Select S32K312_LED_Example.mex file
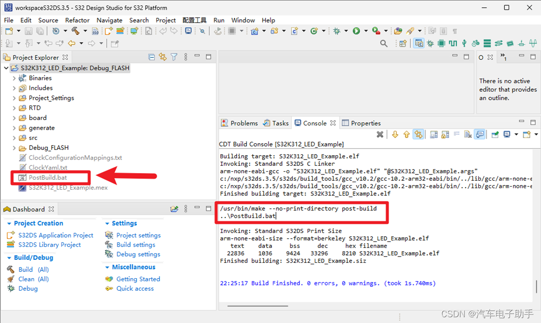Image resolution: width=541 pixels, height=323 pixels. coord(68,188)
